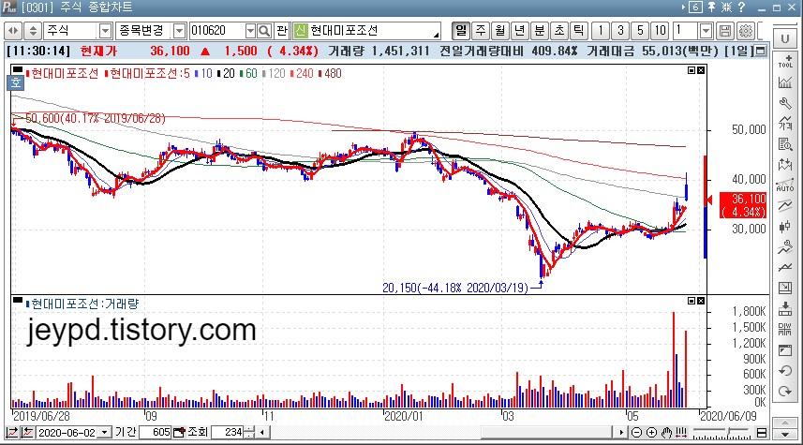The width and height of the screenshot is (803, 445).
Task: Select the 월 monthly period toggle
Action: 500,31
